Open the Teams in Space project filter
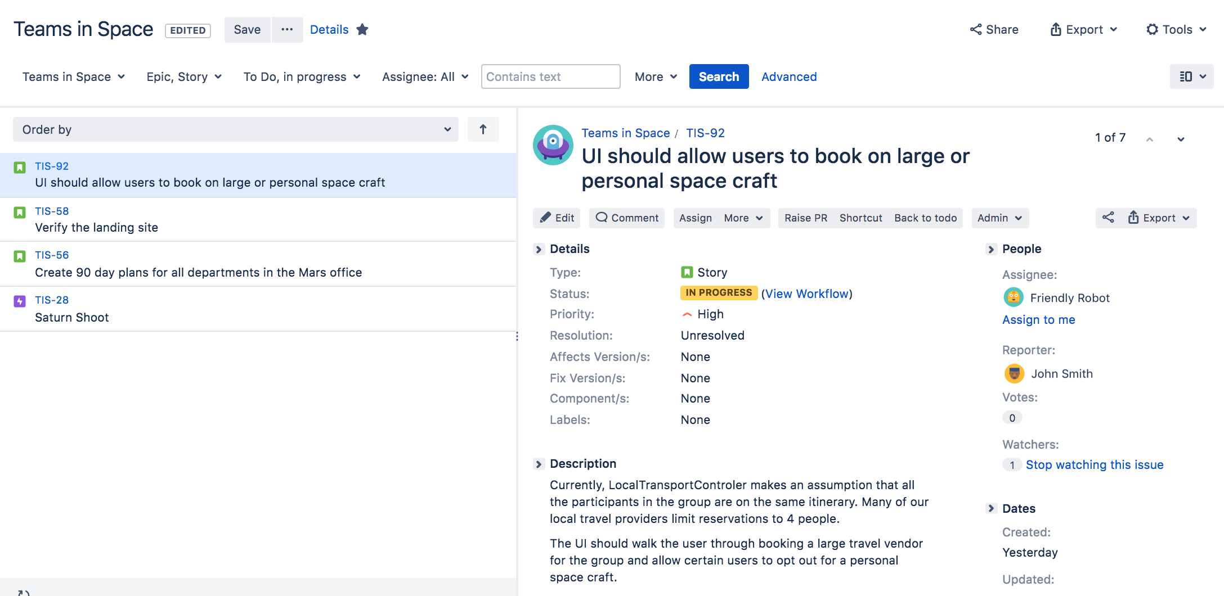Image resolution: width=1224 pixels, height=596 pixels. pos(73,76)
